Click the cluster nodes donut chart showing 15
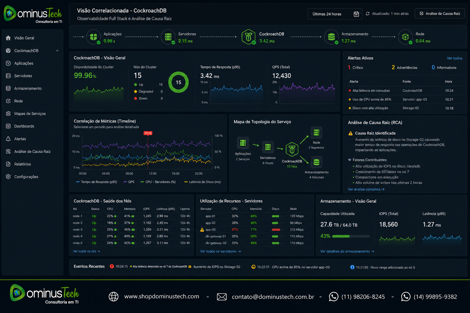 click(x=179, y=82)
